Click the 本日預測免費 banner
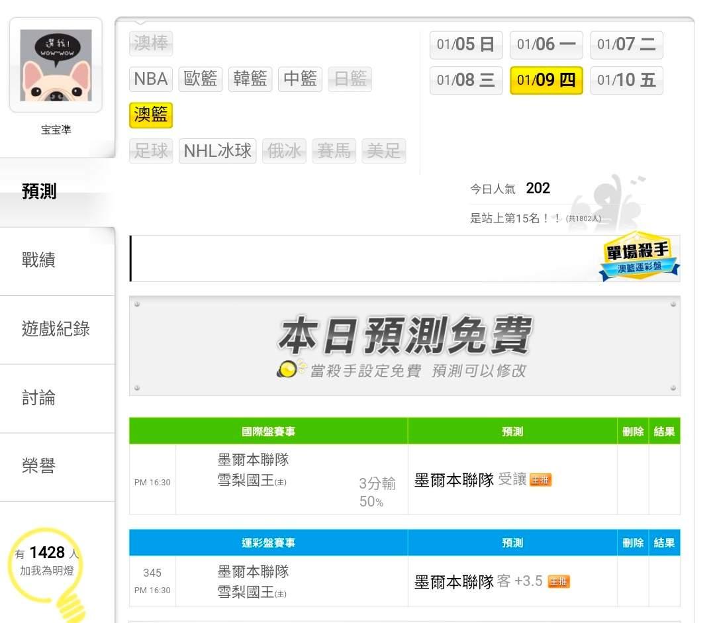 (405, 346)
